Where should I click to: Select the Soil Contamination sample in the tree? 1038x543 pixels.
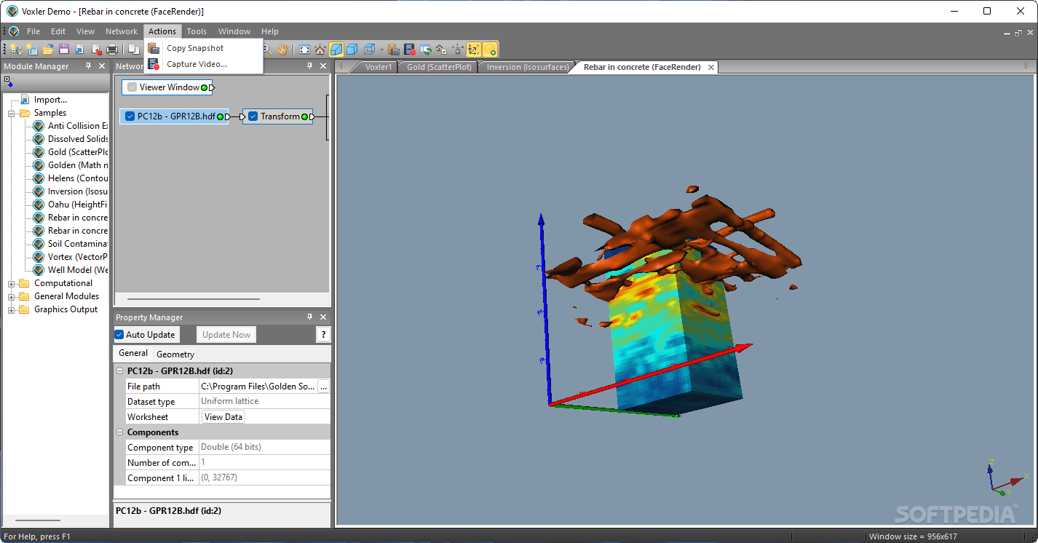77,244
